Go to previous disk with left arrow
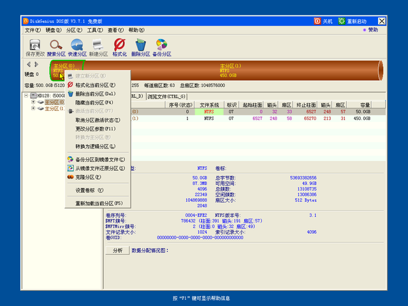Image resolution: width=408 pixels, height=306 pixels. (x=29, y=64)
